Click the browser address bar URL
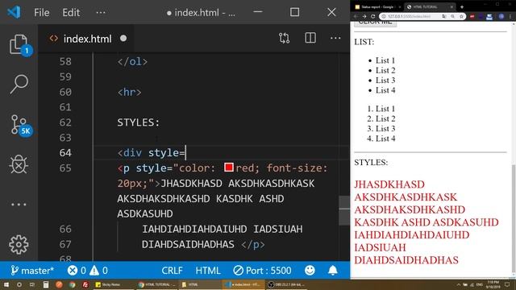516x290 pixels. 409,16
